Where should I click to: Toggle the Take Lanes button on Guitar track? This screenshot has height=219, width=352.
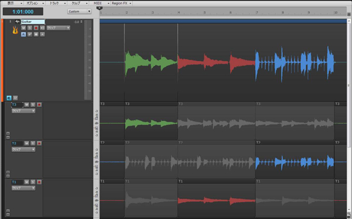pos(9,98)
